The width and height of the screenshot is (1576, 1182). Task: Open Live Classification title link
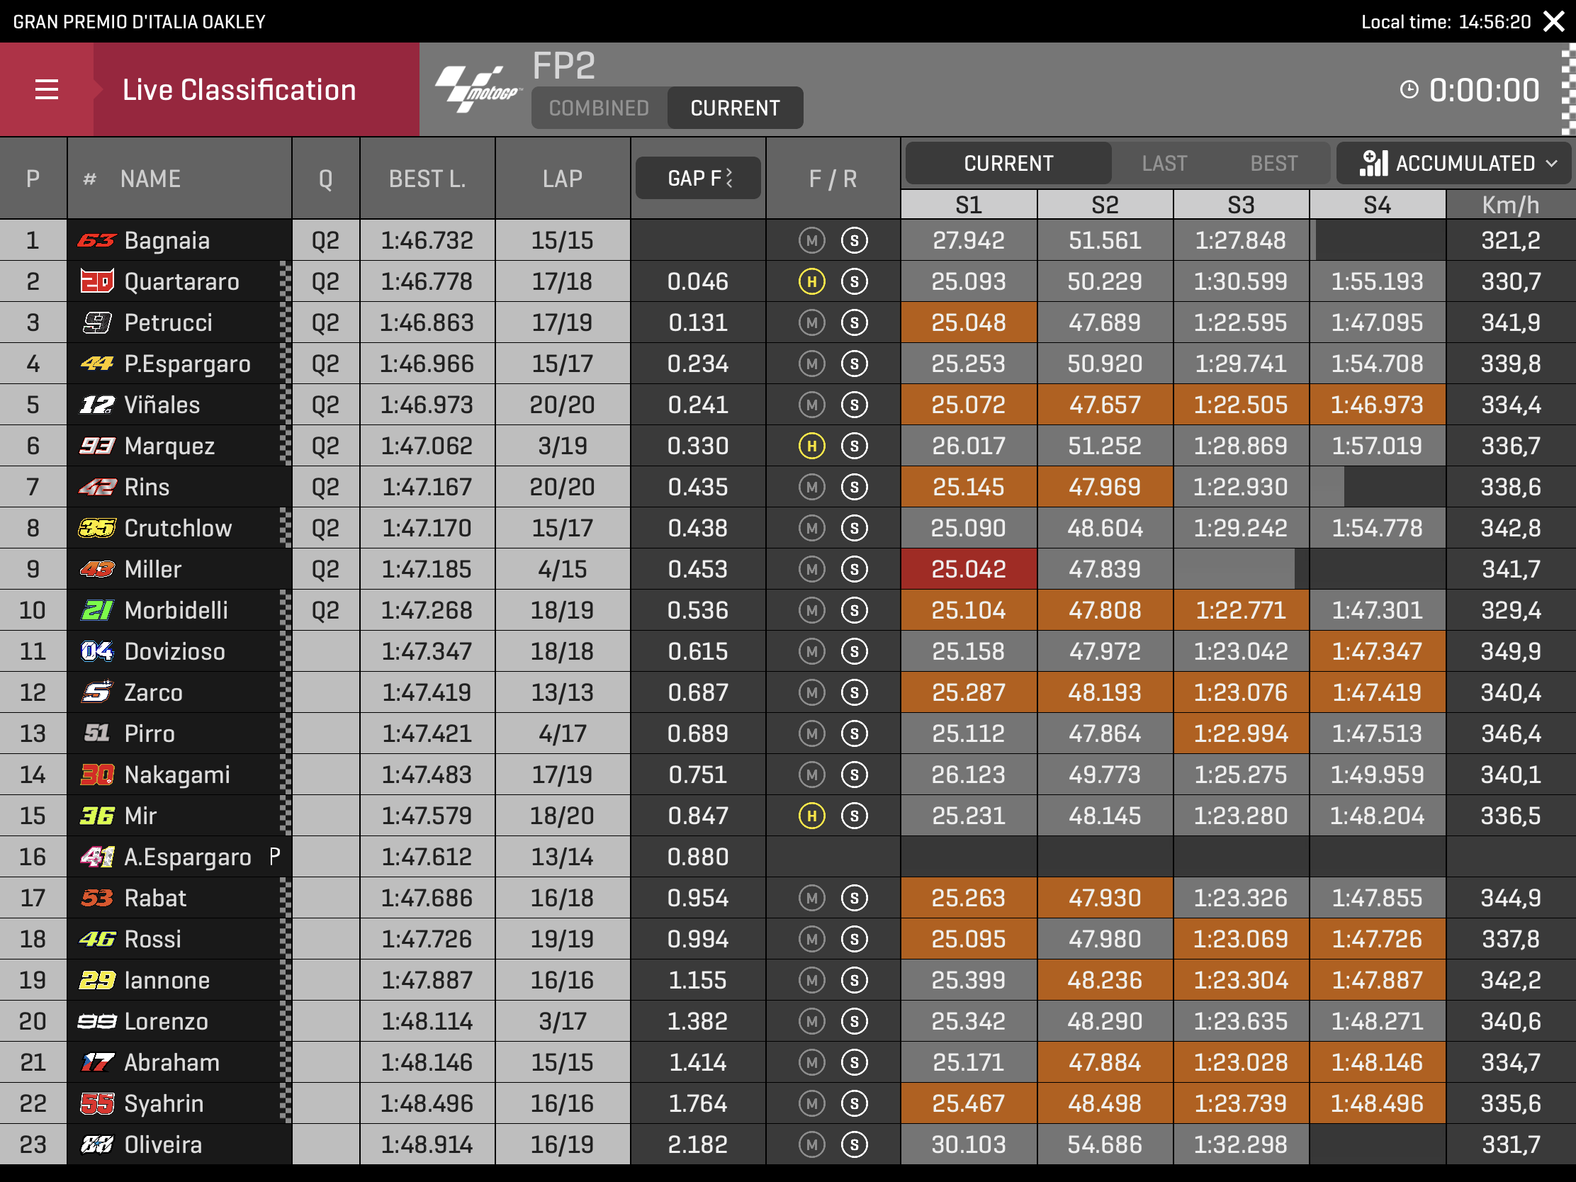pos(239,90)
